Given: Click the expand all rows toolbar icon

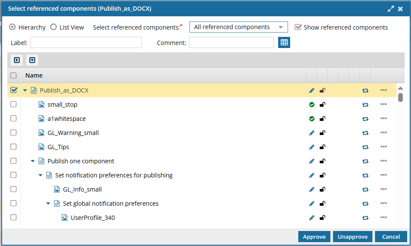Looking at the screenshot, I should coord(17,60).
